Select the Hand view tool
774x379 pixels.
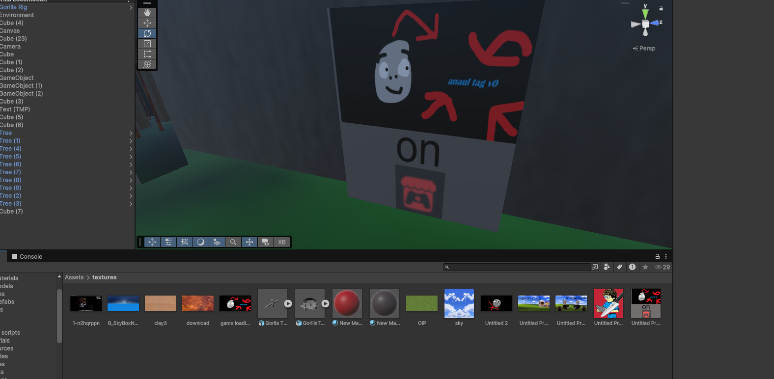click(147, 13)
